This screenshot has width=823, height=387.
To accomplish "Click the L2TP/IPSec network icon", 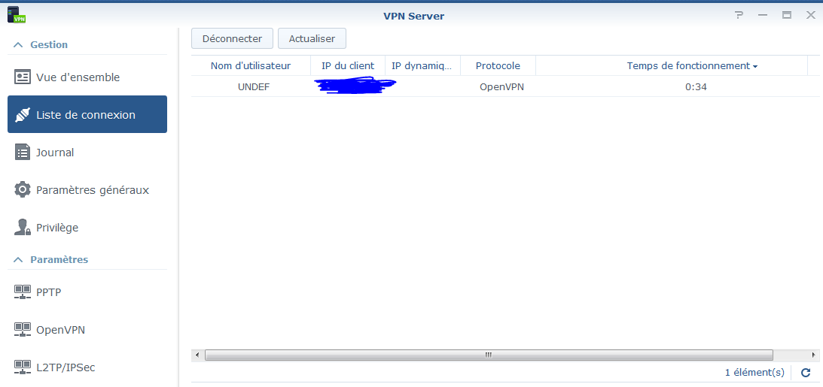I will point(22,367).
